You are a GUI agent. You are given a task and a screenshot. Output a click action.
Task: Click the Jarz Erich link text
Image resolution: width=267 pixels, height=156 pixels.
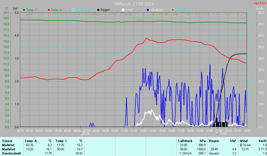click(x=260, y=3)
